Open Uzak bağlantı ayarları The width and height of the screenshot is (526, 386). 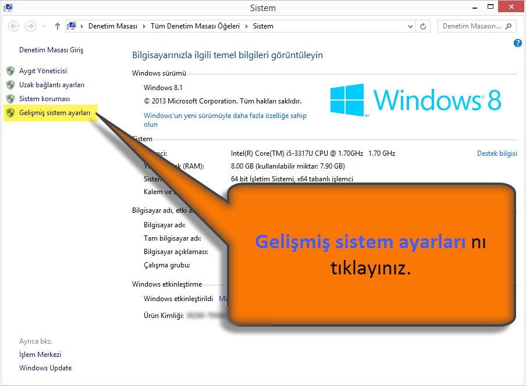52,85
